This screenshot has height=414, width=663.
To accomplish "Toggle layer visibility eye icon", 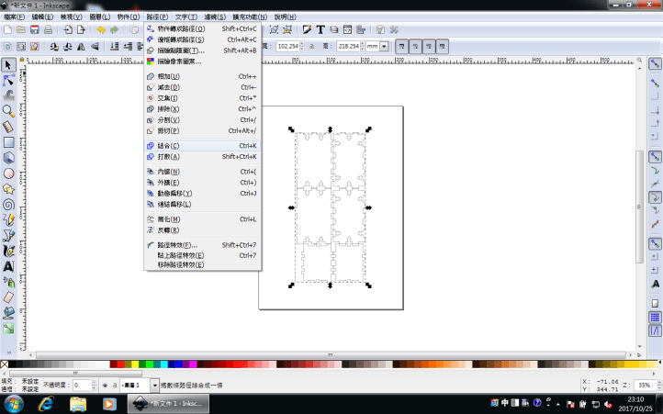I will pos(104,386).
